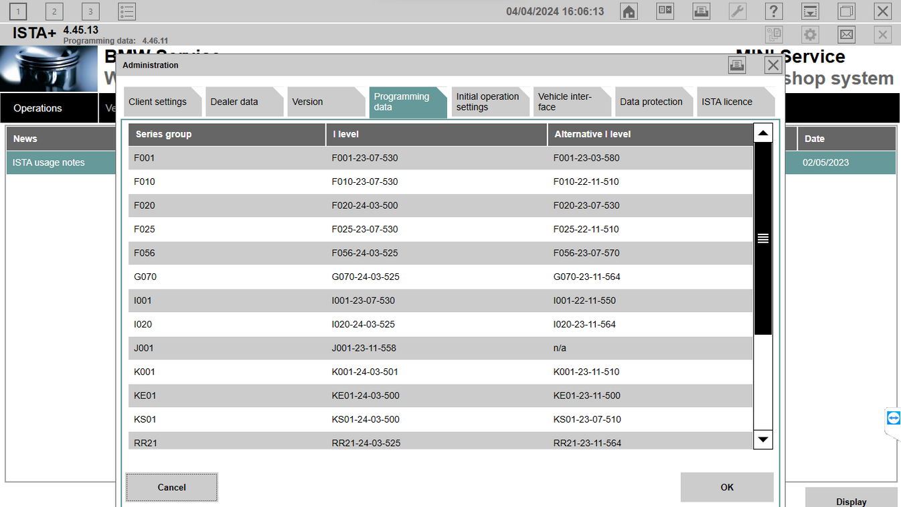This screenshot has width=901, height=507.
Task: Click the wrench tools icon in the toolbar
Action: pos(738,11)
